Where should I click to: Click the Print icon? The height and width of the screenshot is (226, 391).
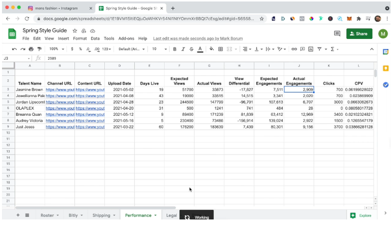click(31, 49)
